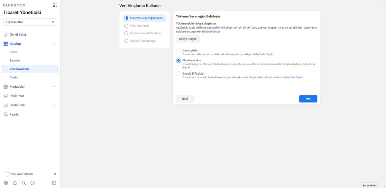Select Yükleme Seçeneğini Belirleyin step
This screenshot has width=386, height=188.
pyautogui.click(x=144, y=18)
